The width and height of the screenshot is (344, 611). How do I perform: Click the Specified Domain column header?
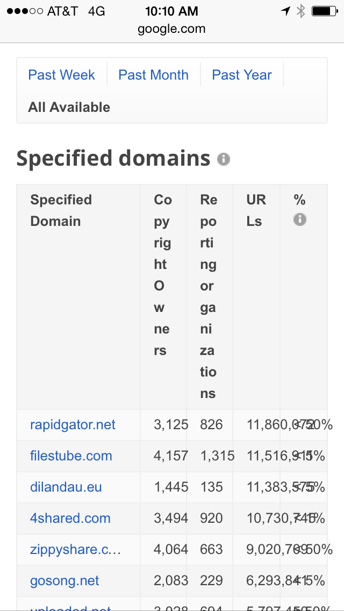click(x=61, y=210)
